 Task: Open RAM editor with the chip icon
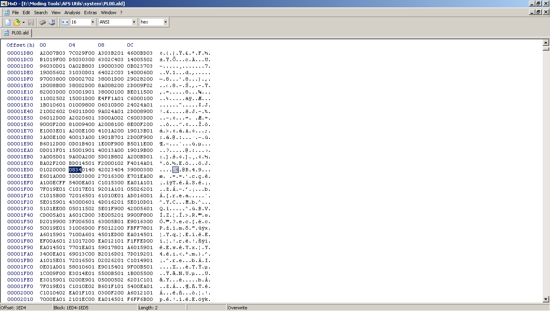pos(42,22)
